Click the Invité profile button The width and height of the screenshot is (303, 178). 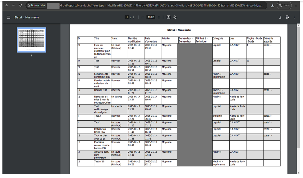click(285, 5)
